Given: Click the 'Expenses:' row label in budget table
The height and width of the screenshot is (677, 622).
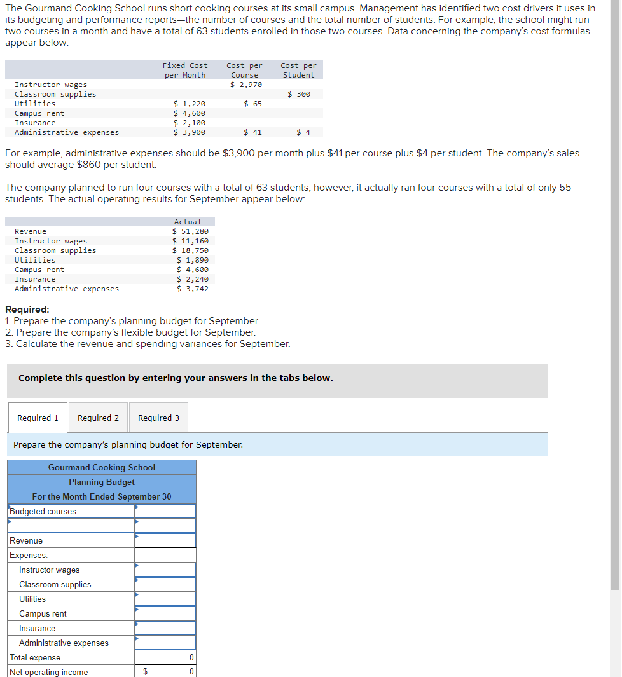Looking at the screenshot, I should 29,555.
